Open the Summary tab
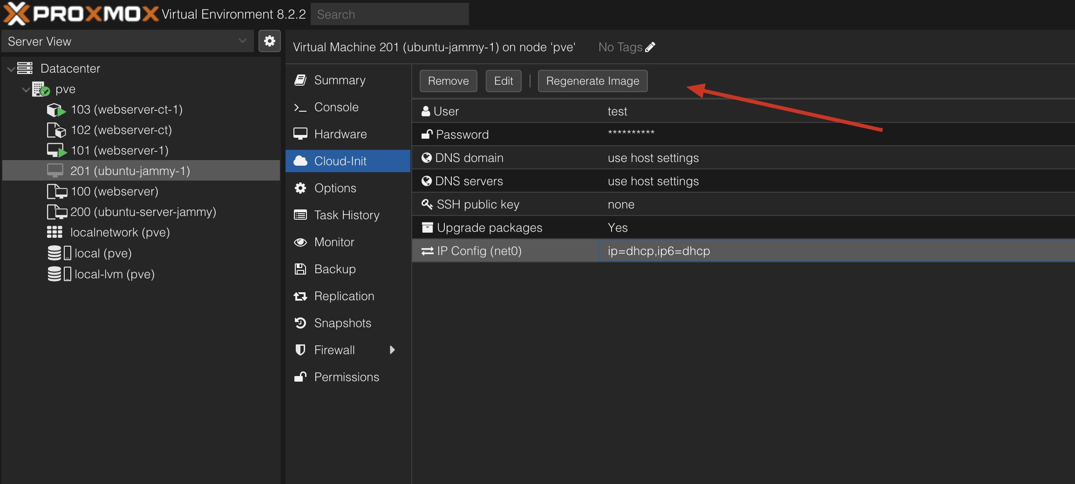1075x484 pixels. click(x=348, y=80)
